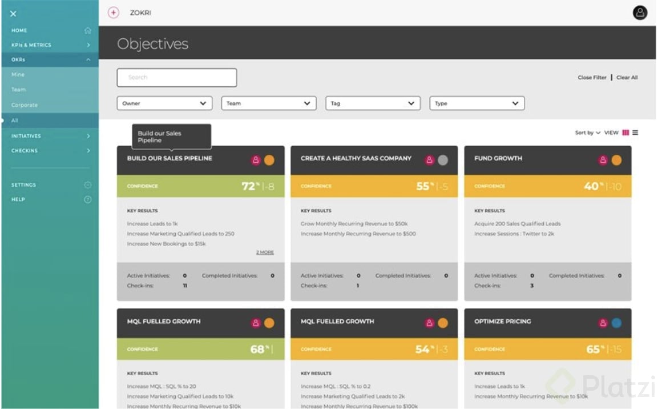
Task: Open the FUND GROWTH objective title
Action: 498,158
